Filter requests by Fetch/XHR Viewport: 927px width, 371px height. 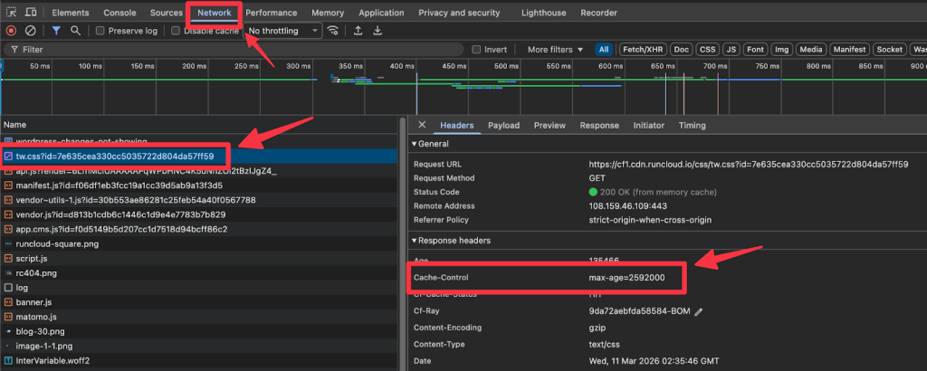pos(642,50)
